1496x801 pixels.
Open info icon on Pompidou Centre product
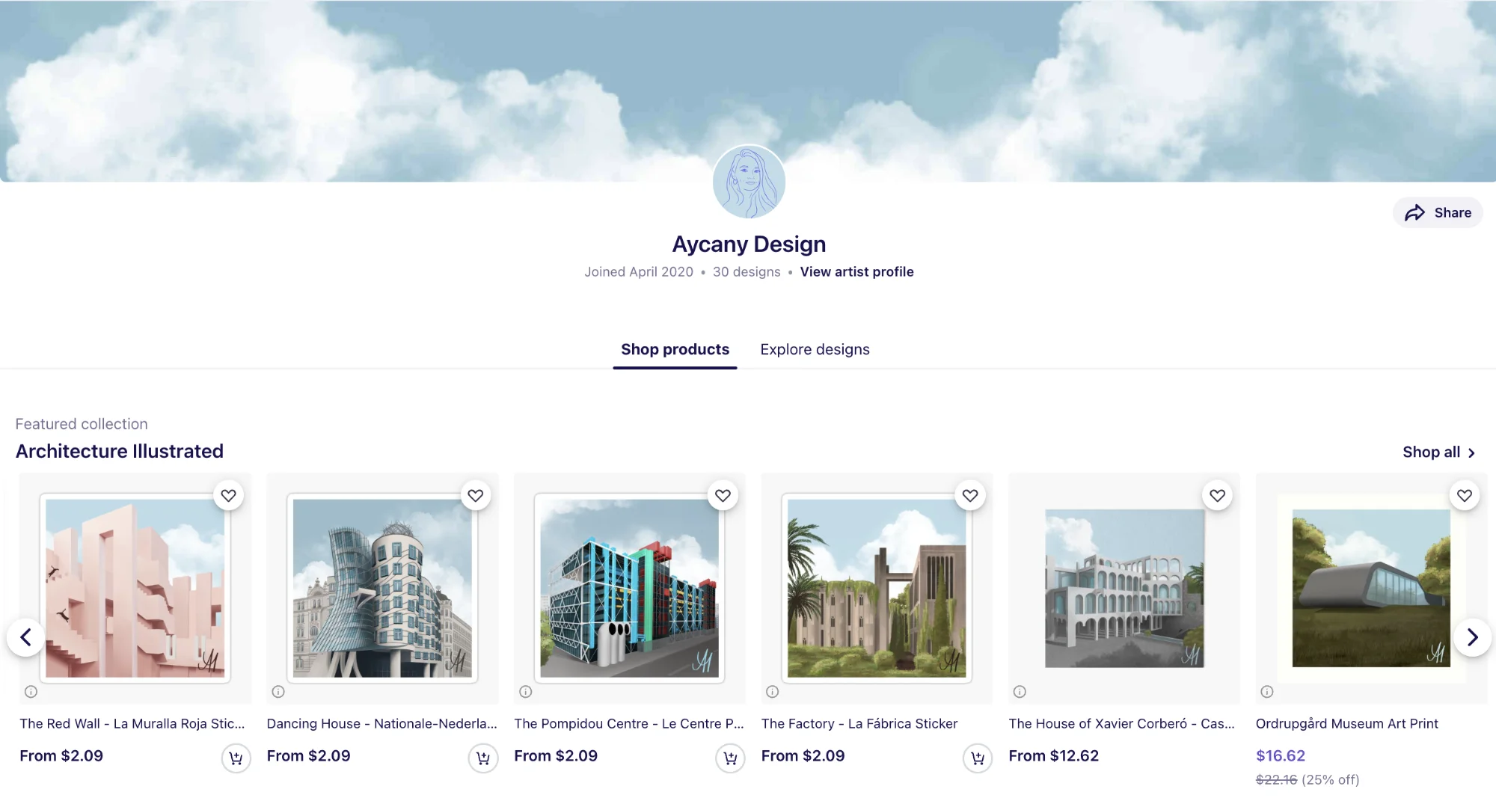(525, 692)
